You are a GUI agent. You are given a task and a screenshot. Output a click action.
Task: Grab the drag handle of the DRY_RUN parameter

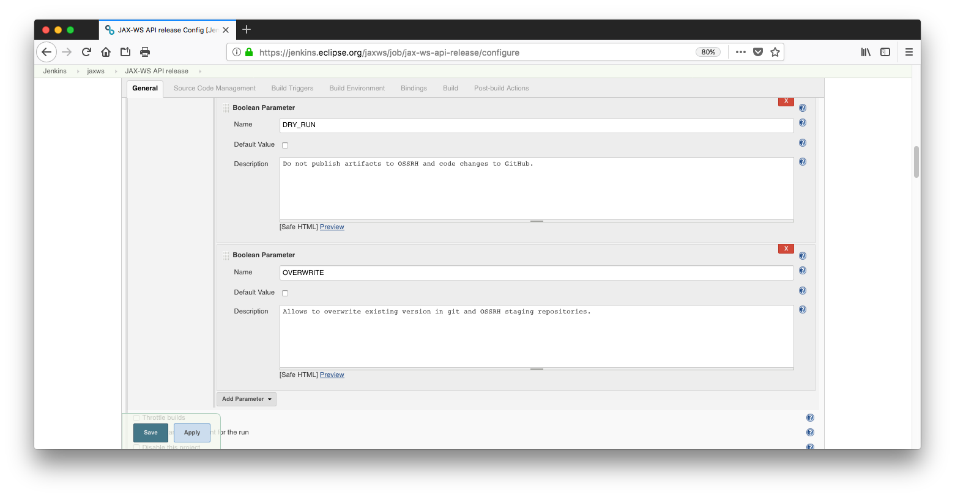[226, 108]
